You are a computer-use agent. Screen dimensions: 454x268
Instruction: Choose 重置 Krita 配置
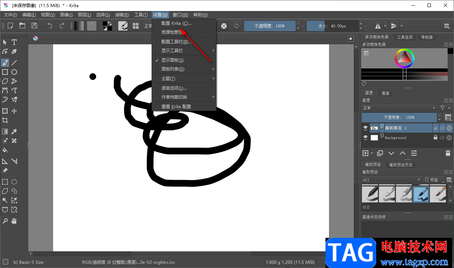pyautogui.click(x=184, y=107)
